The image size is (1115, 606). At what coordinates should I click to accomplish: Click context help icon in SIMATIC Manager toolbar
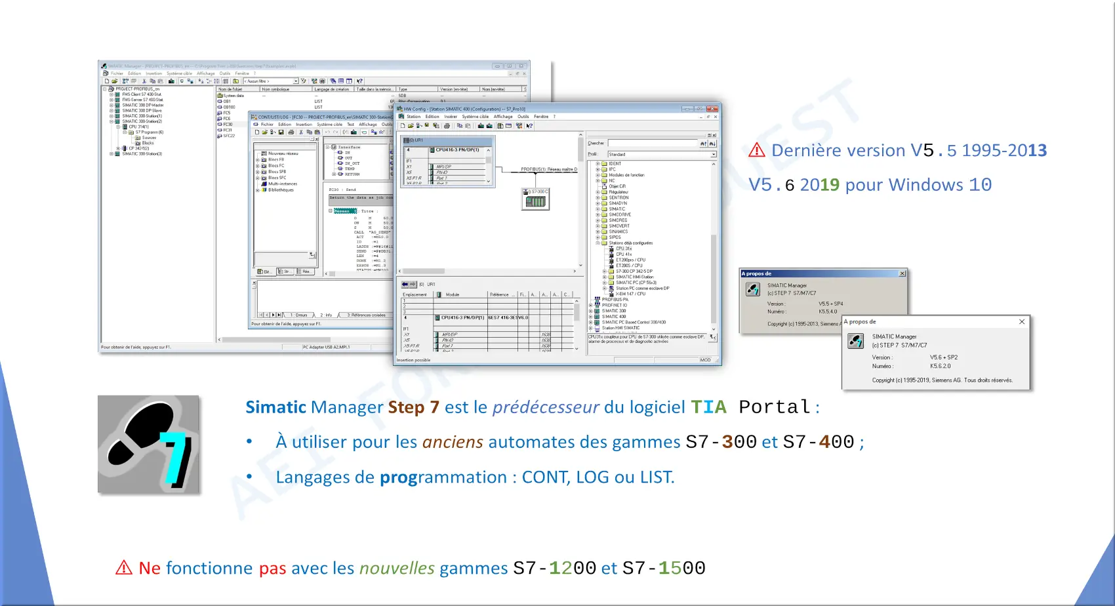(x=359, y=81)
